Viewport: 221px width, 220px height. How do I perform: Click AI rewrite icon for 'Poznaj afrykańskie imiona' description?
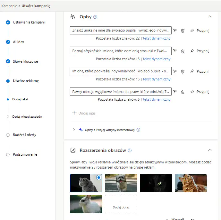(x=175, y=51)
